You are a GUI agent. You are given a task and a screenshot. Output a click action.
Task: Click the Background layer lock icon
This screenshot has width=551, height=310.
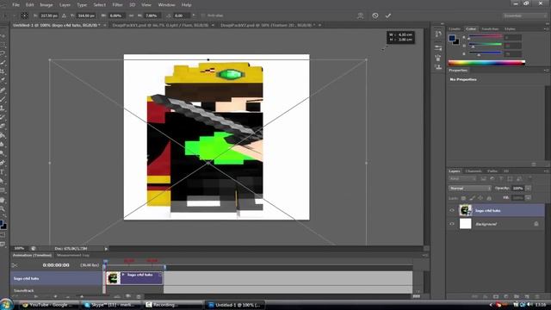tap(536, 224)
